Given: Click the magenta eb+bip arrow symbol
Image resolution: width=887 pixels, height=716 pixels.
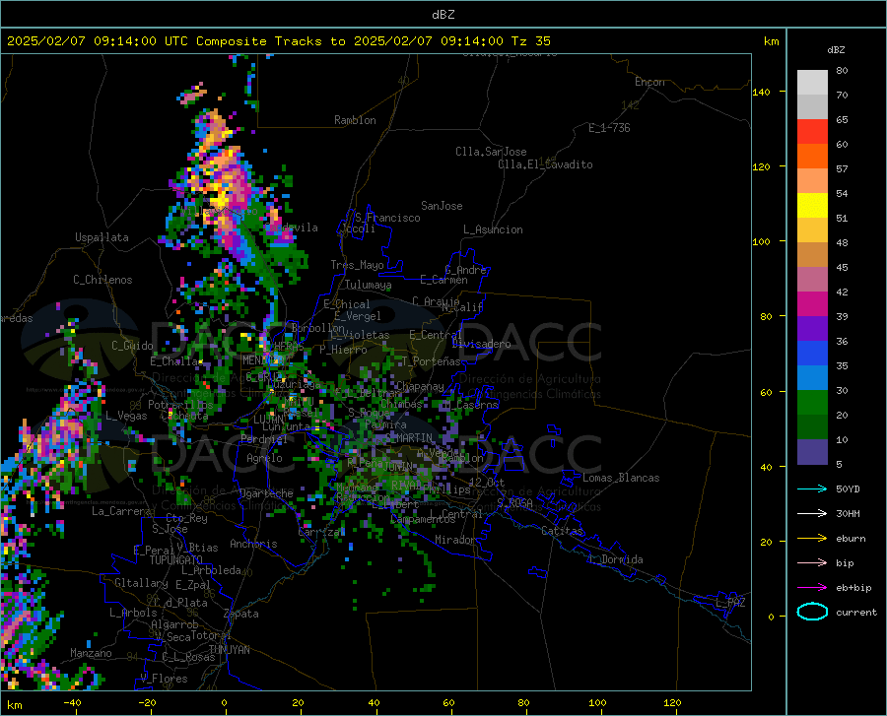Looking at the screenshot, I should pyautogui.click(x=812, y=588).
